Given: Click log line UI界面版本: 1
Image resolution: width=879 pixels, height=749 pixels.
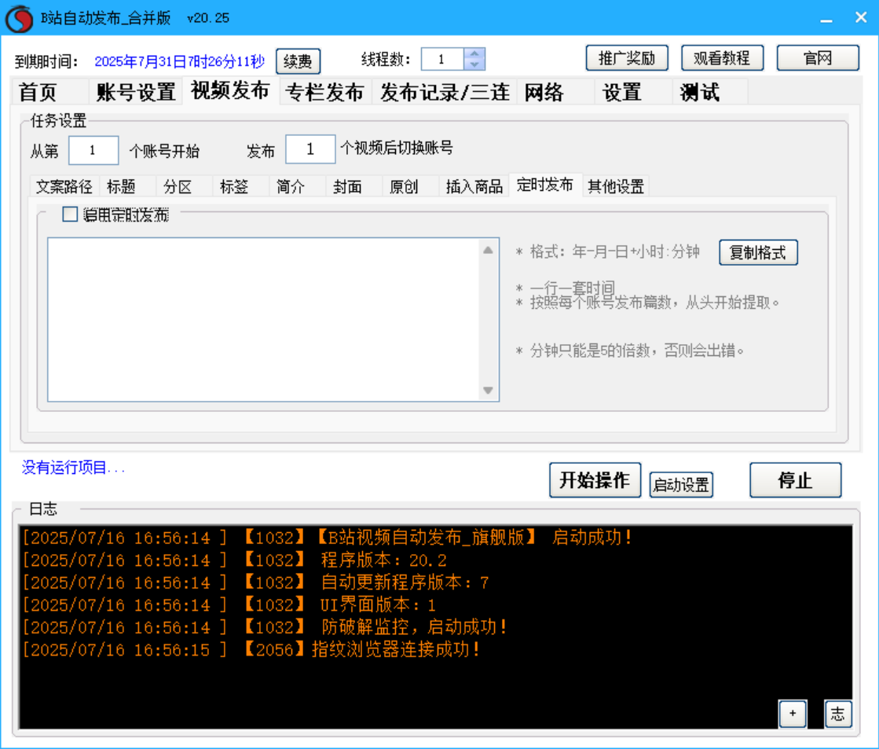Looking at the screenshot, I should coord(229,605).
